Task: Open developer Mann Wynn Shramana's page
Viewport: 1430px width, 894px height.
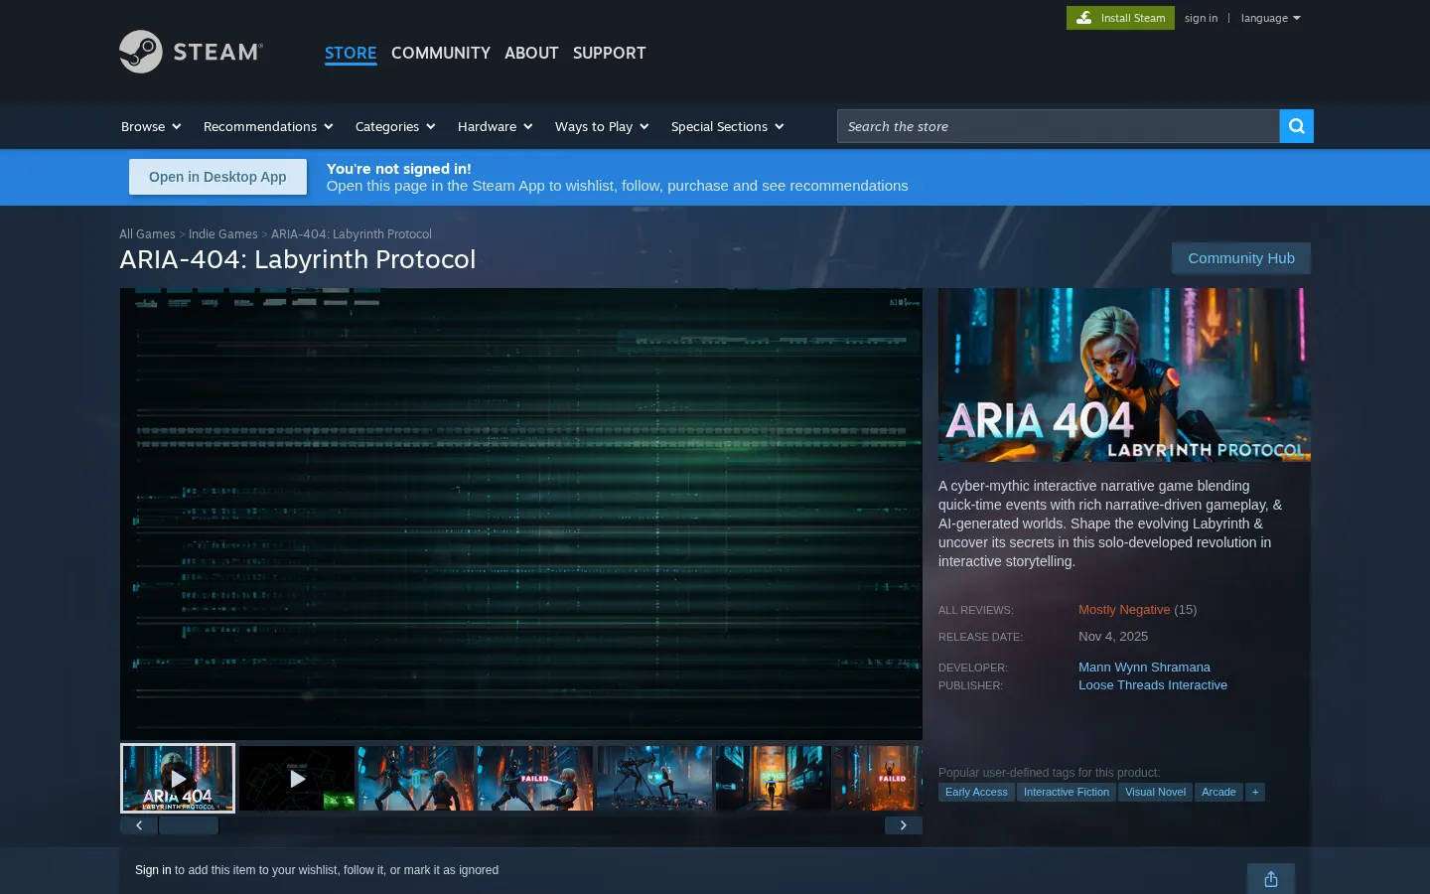Action: [x=1144, y=668]
